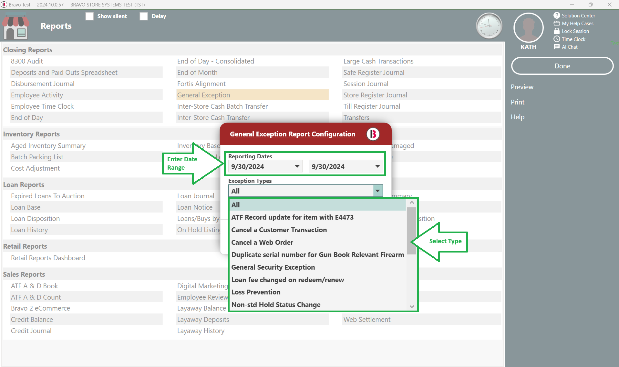Click the Bravo Test title bar icon
The height and width of the screenshot is (367, 619).
coord(4,5)
